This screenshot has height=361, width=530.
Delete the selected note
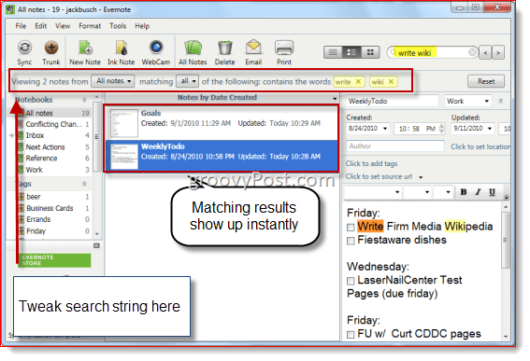click(x=224, y=52)
